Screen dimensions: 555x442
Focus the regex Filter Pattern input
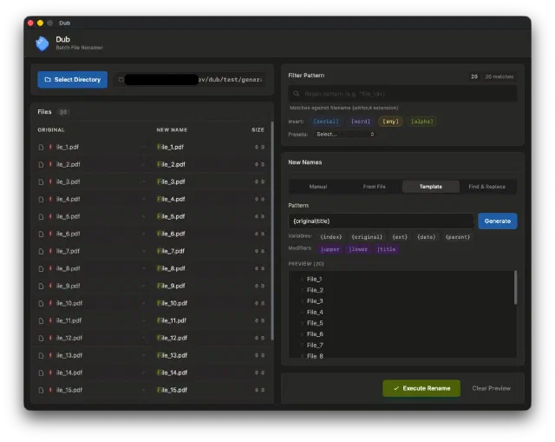pyautogui.click(x=402, y=94)
